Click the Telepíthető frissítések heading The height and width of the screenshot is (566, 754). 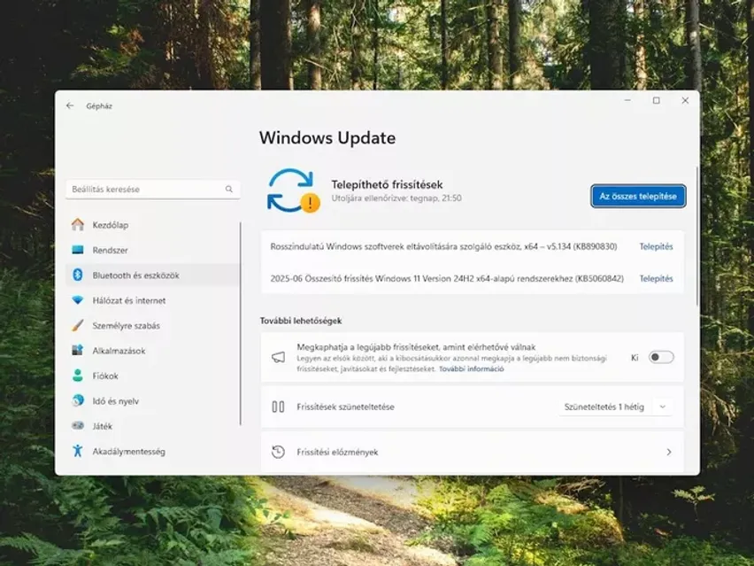click(x=387, y=184)
